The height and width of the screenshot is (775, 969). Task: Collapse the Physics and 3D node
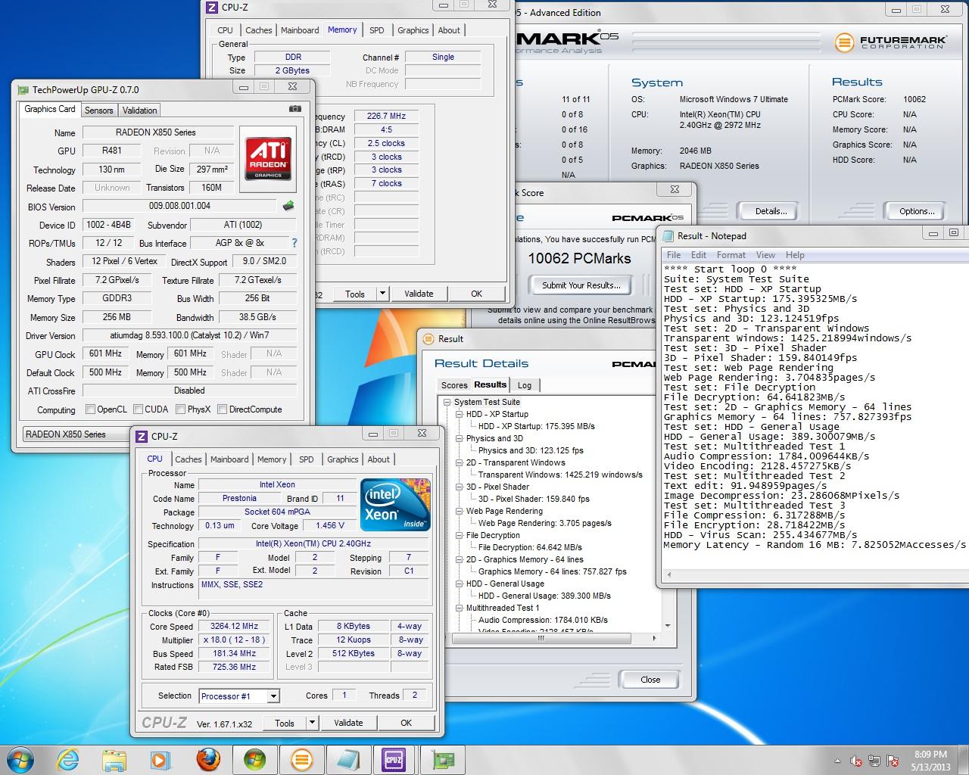click(460, 438)
